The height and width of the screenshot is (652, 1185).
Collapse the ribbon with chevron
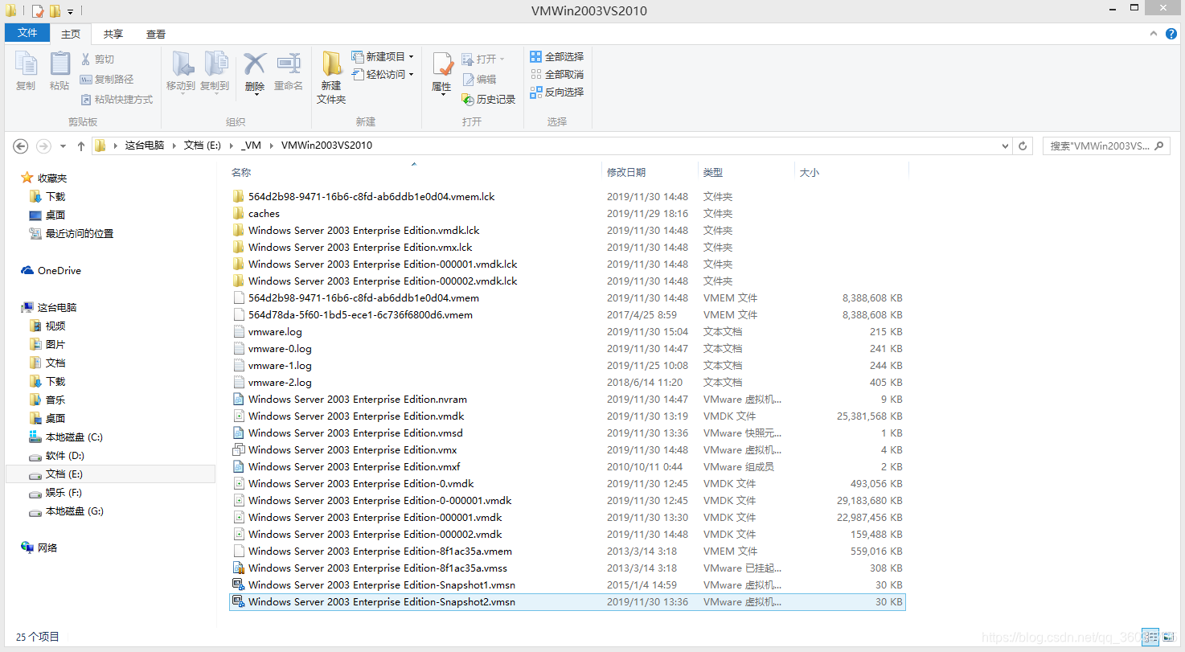(x=1154, y=34)
